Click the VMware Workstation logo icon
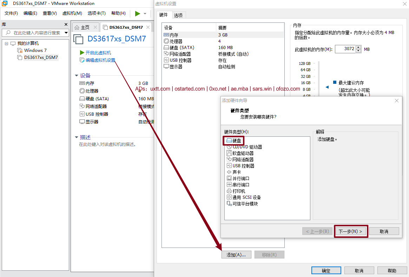Screen dimensions: 409x277 point(5,4)
